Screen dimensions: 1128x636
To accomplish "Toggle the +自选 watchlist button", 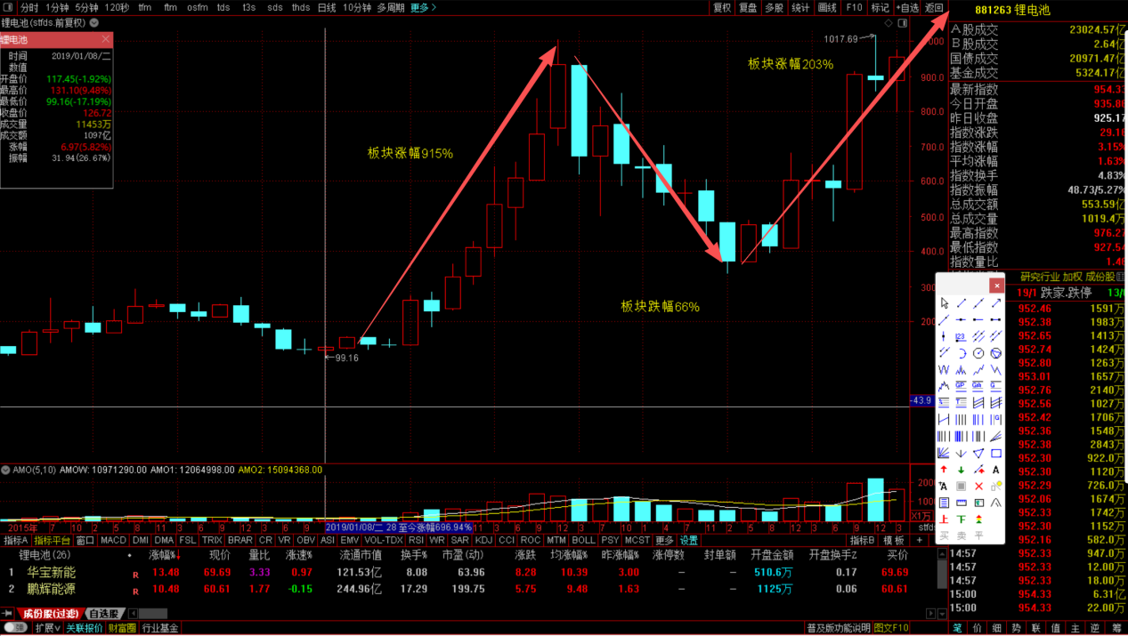I will pos(907,7).
